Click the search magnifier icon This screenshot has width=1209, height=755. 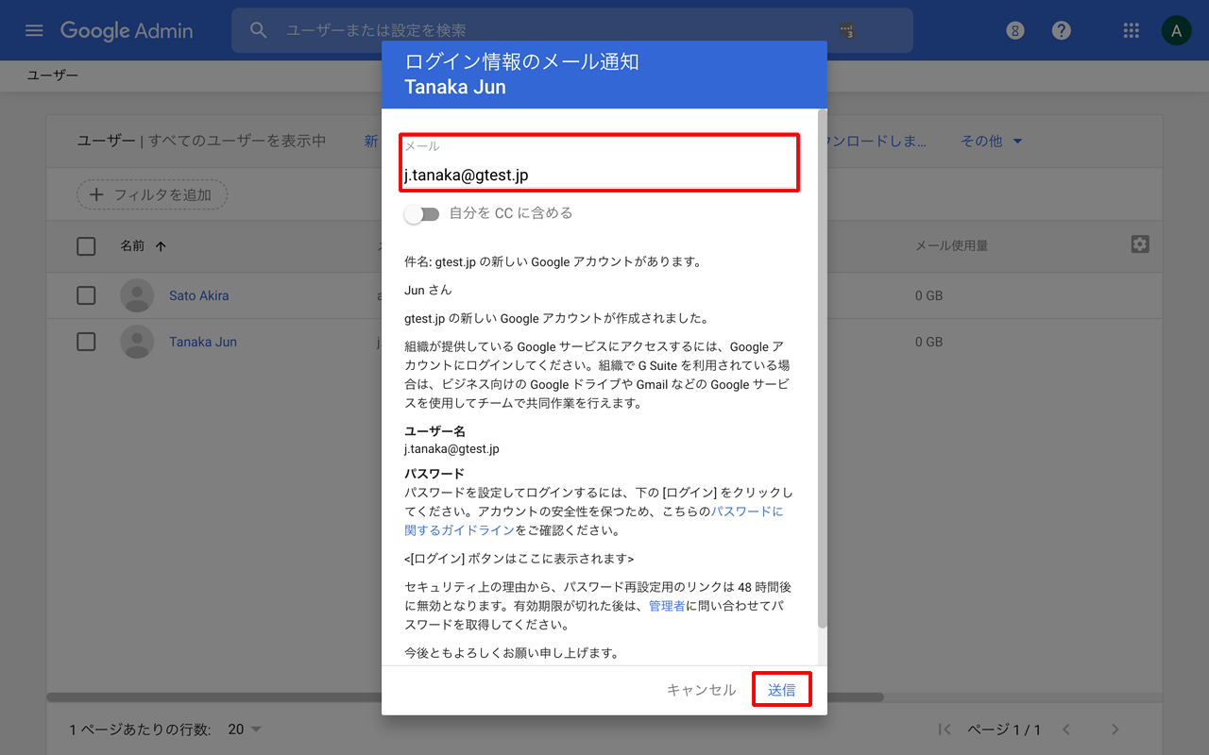click(258, 30)
